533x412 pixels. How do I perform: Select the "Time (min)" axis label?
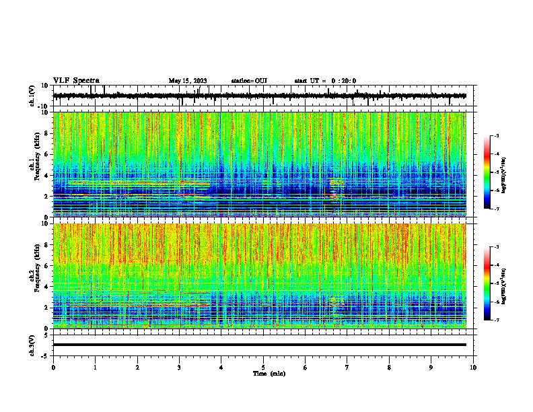tap(269, 374)
